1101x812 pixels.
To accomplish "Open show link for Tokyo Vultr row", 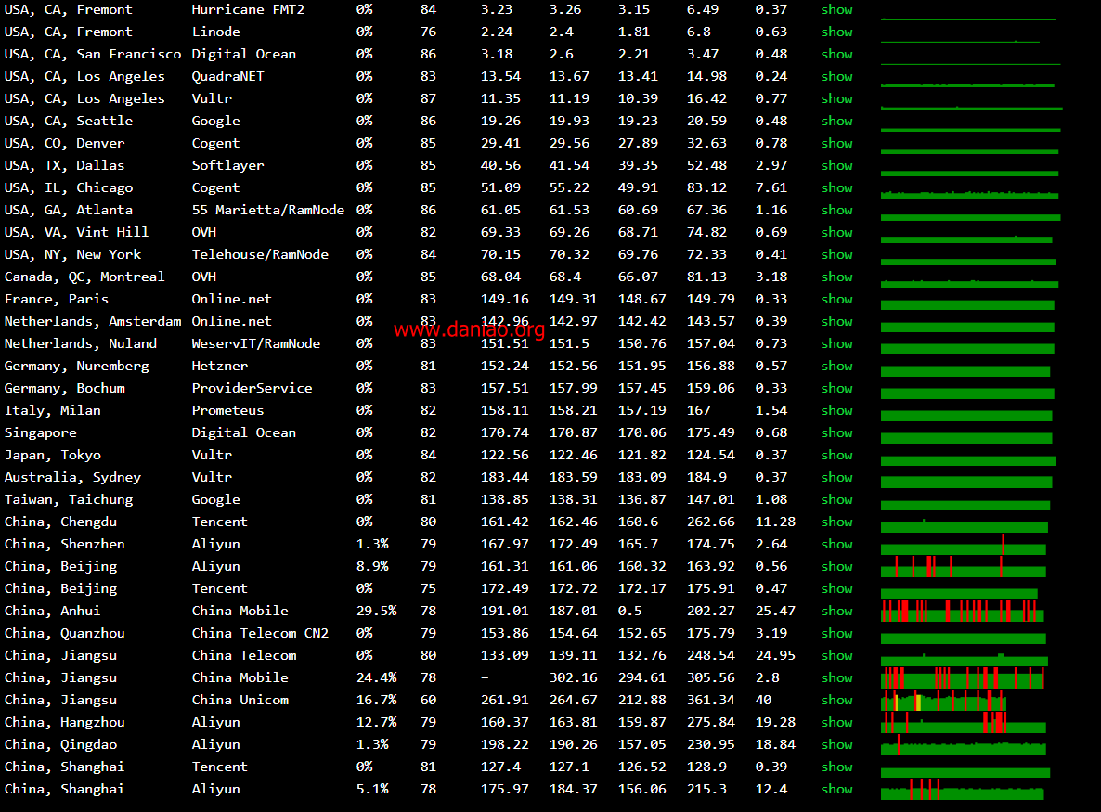I will (x=836, y=456).
